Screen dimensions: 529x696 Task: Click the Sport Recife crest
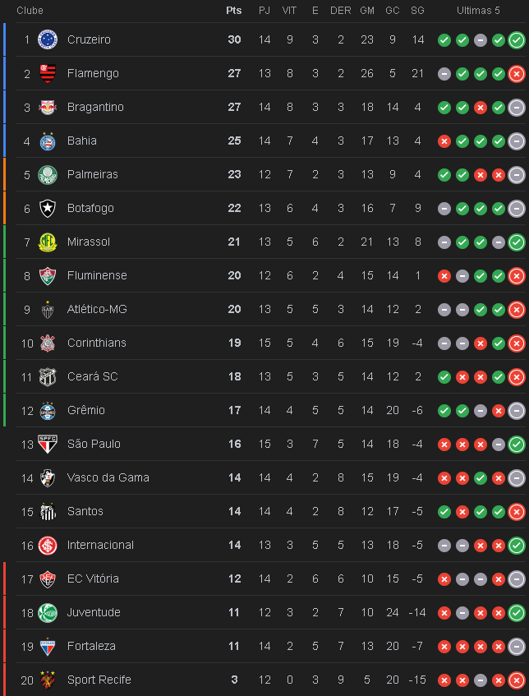48,680
